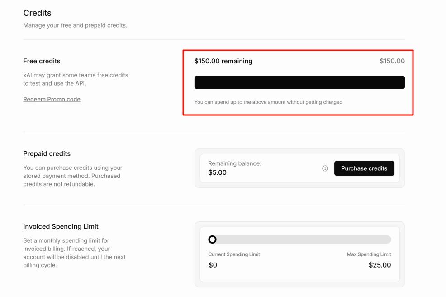Click the 'Manage your free and prepaid credits' subtitle
The height and width of the screenshot is (297, 446).
tap(75, 25)
